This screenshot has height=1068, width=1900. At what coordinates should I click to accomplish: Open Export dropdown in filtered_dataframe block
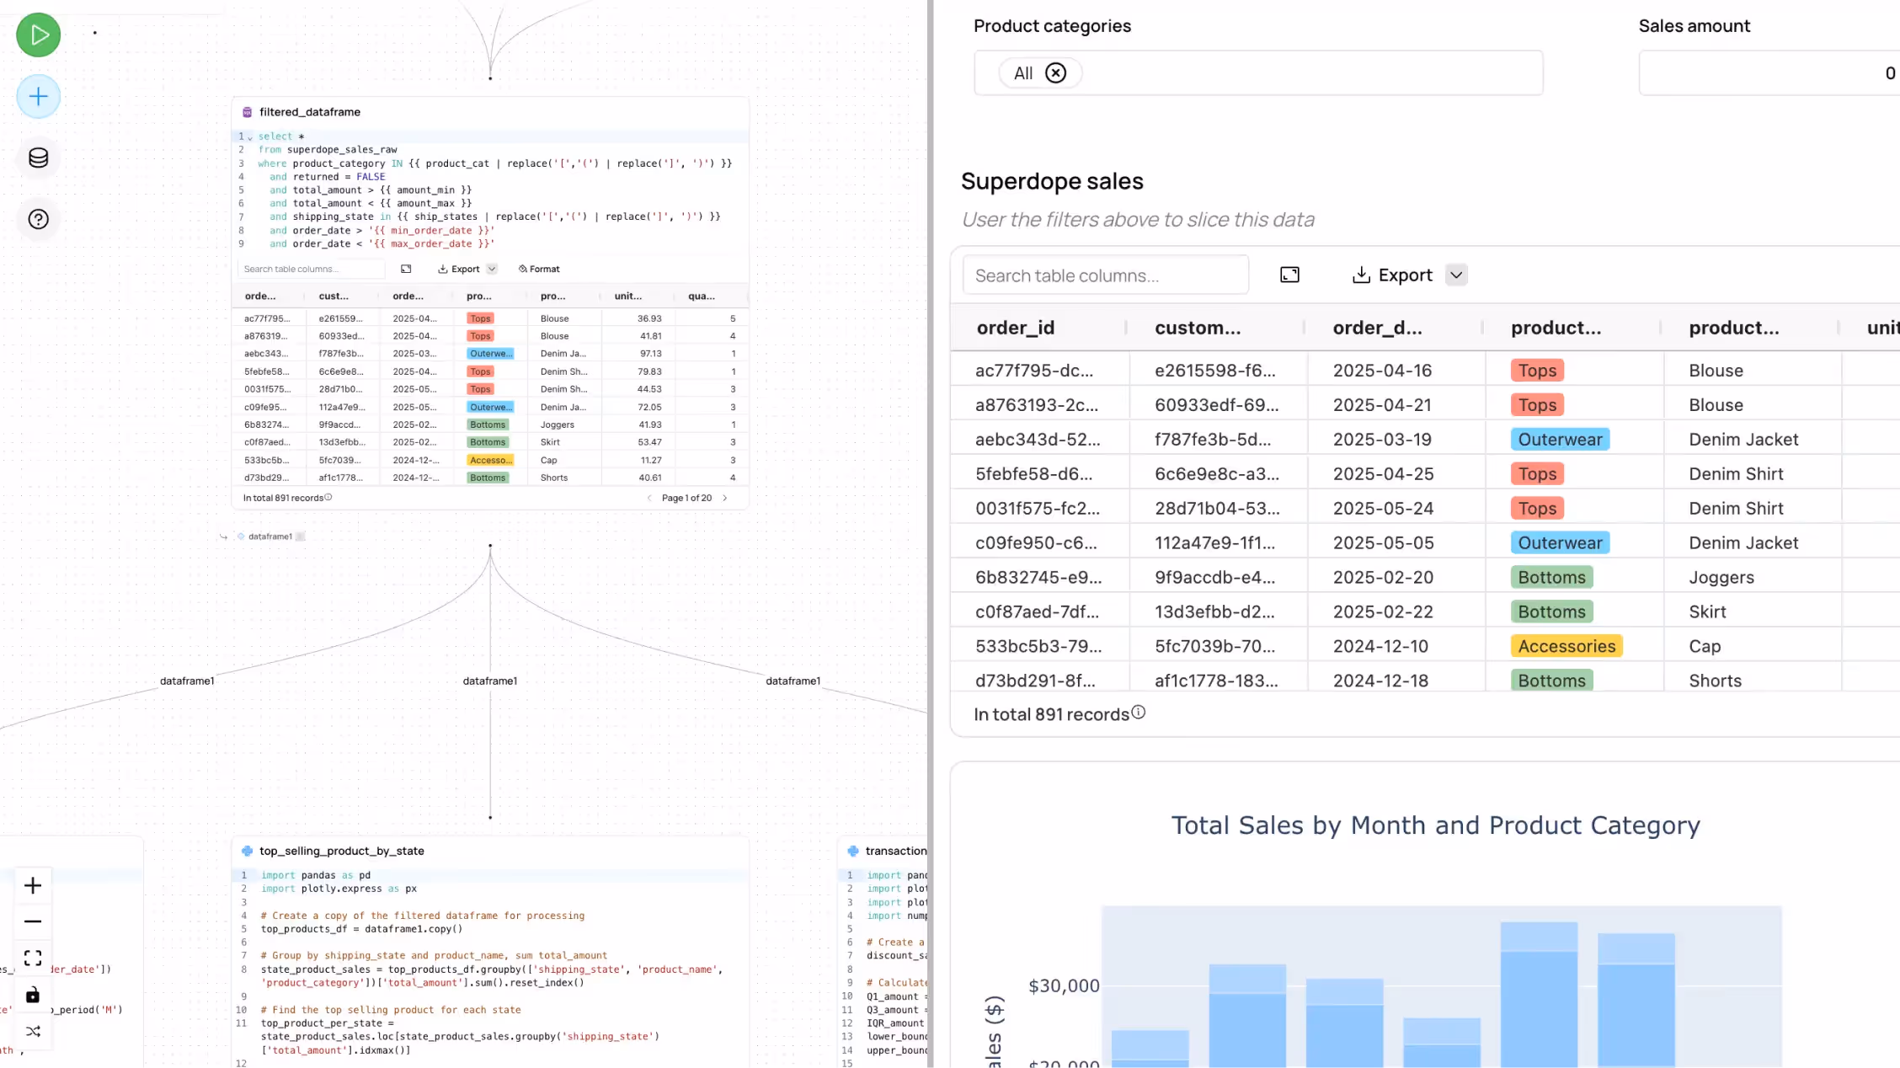click(492, 269)
